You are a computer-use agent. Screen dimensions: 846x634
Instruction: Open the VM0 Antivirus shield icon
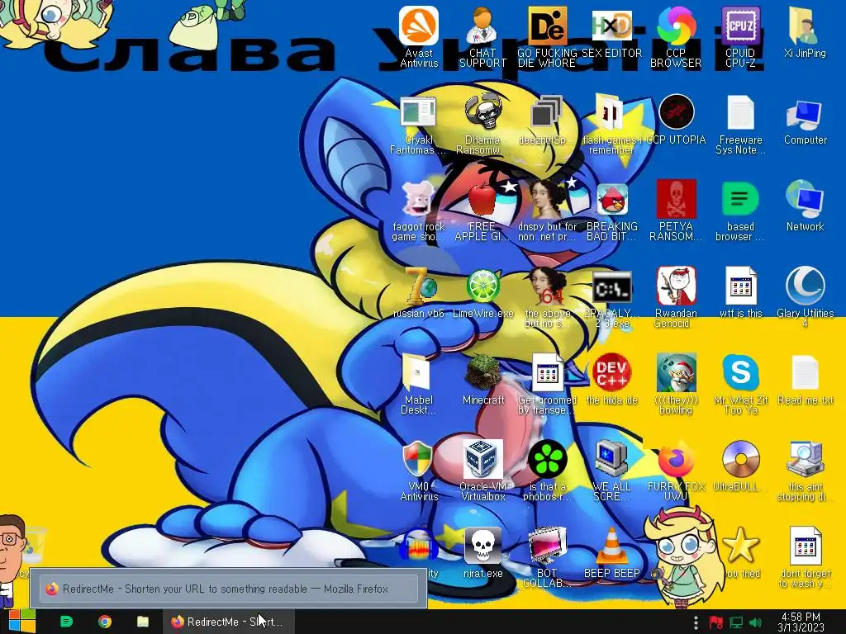pos(419,459)
